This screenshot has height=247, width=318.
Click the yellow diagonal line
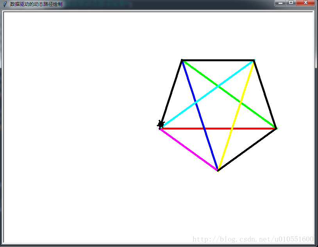point(236,116)
